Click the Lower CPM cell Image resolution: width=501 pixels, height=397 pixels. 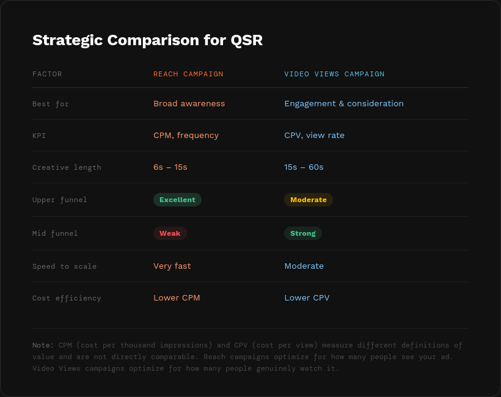click(x=177, y=298)
